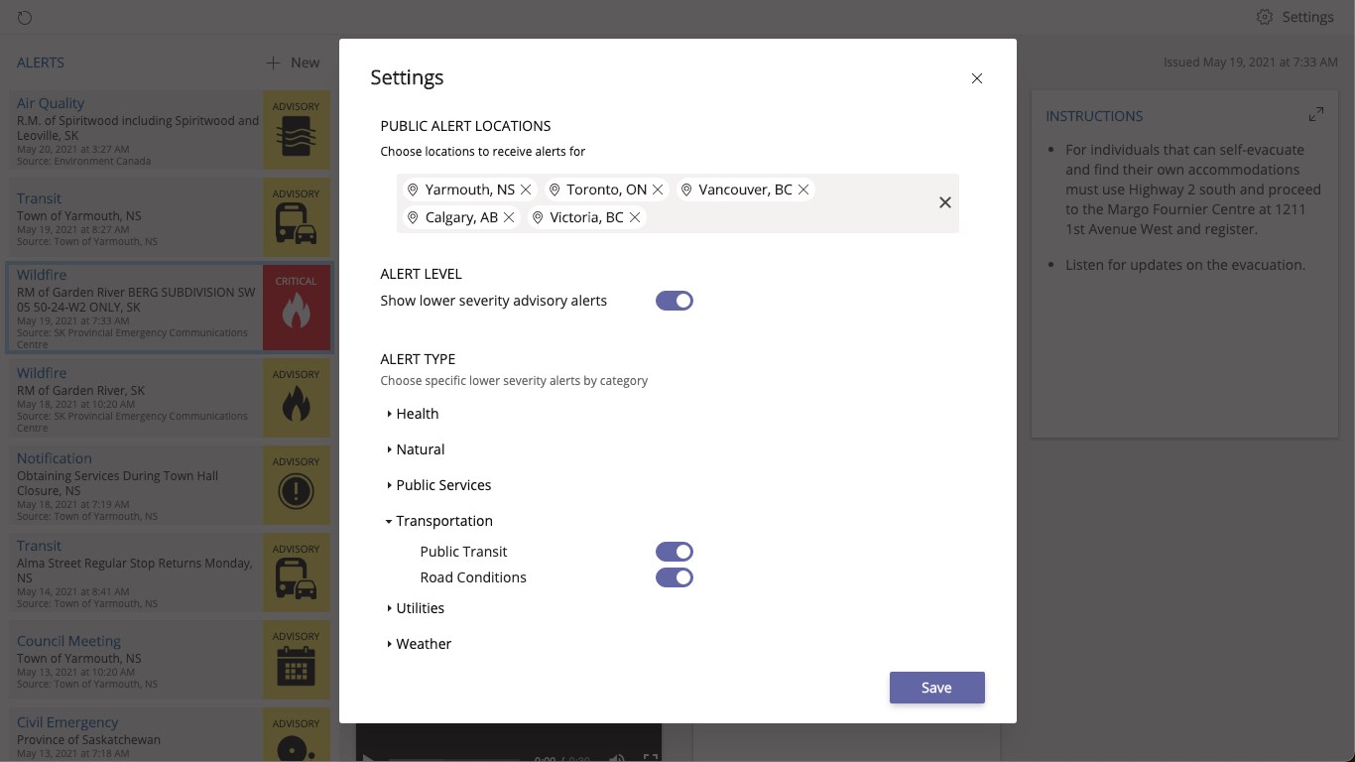Toggle lower severity advisory alerts switch

[x=675, y=301]
